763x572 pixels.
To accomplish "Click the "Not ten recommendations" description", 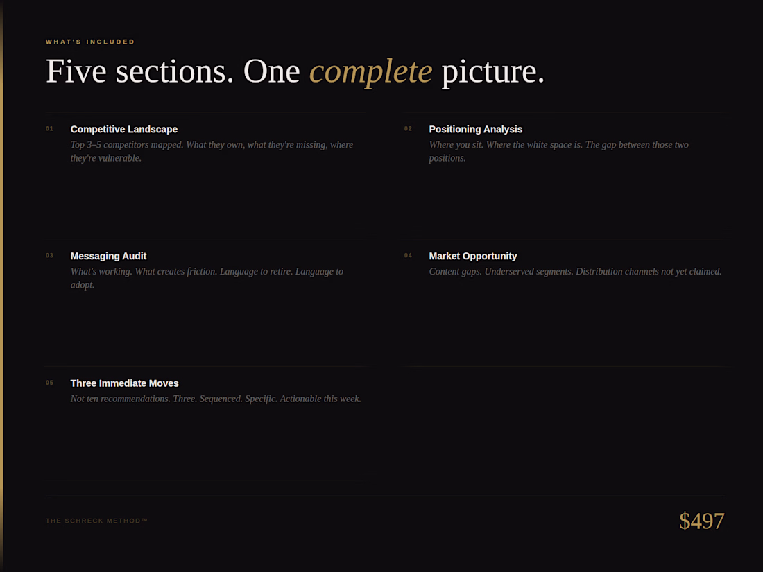I will tap(216, 399).
